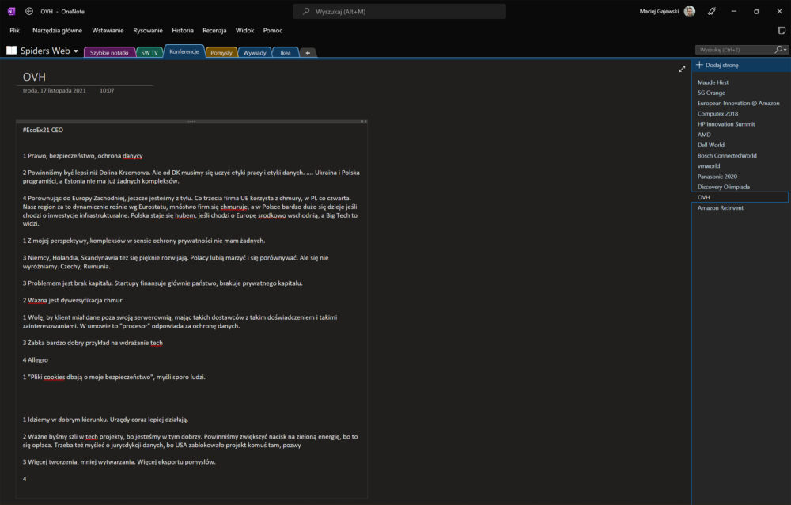Open the Recenzja ribbon tab

coord(214,30)
